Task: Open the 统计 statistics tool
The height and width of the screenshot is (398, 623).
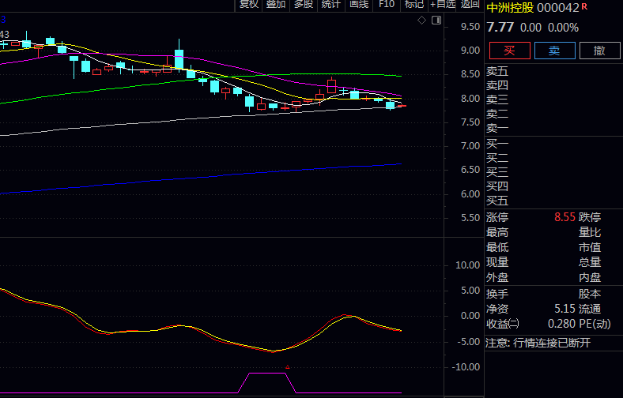Action: 331,5
